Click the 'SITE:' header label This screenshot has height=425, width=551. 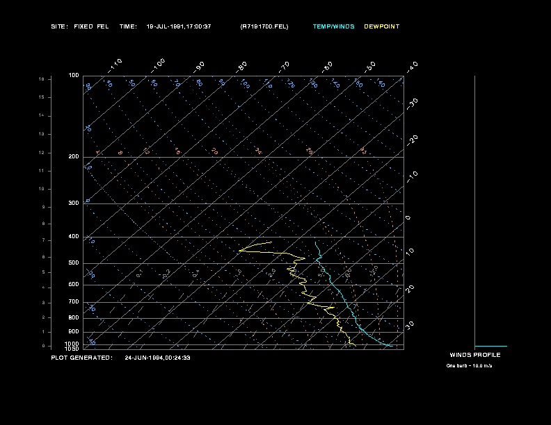(59, 26)
